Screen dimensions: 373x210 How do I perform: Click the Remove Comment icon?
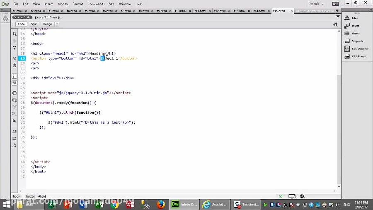pos(15,100)
